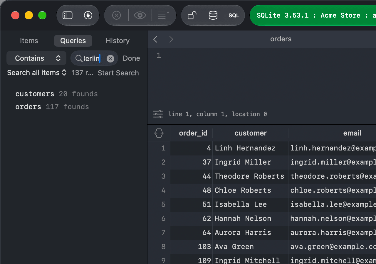Click the ava.green email cell
Image resolution: width=376 pixels, height=264 pixels.
[x=332, y=247]
